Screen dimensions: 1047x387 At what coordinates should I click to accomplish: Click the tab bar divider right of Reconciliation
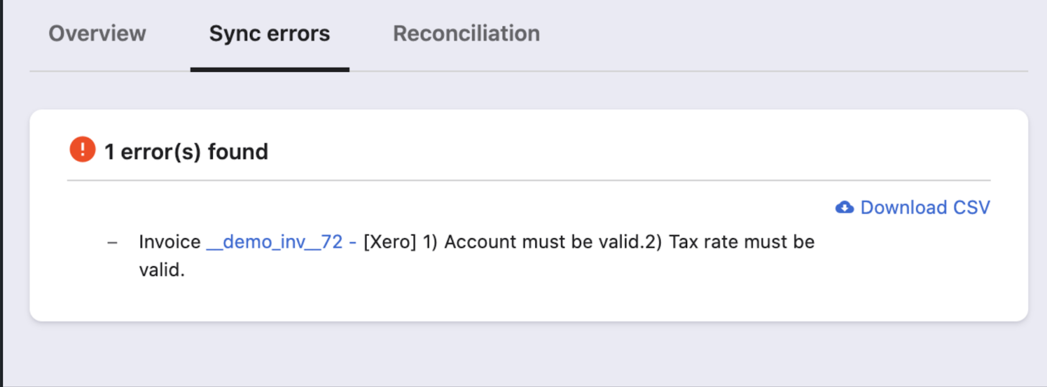click(785, 71)
